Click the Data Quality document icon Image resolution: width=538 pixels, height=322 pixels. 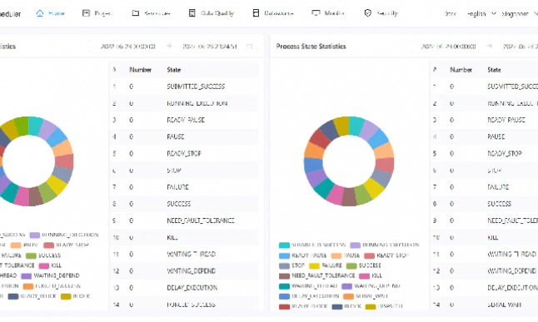click(192, 13)
